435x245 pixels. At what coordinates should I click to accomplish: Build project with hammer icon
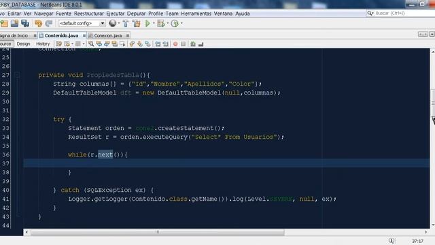[126, 24]
